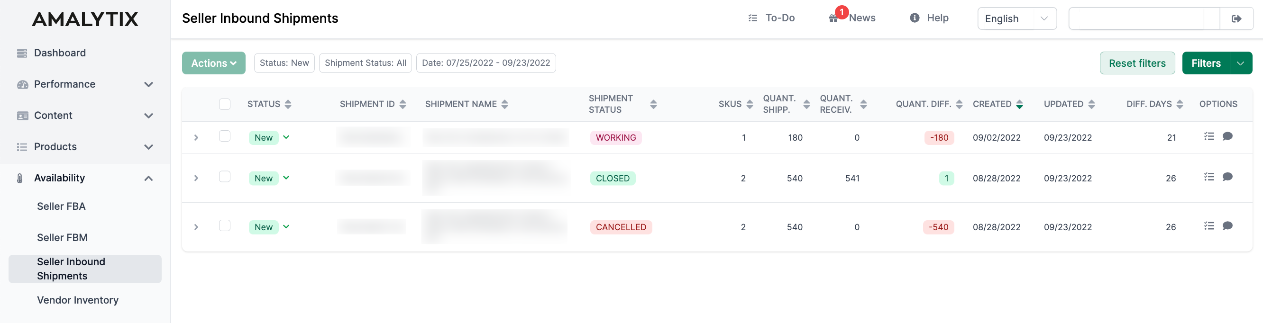Click the Help info icon
1263x323 pixels.
click(915, 18)
